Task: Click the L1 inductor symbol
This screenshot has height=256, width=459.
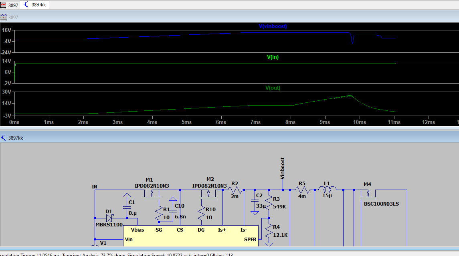Action: pyautogui.click(x=327, y=190)
